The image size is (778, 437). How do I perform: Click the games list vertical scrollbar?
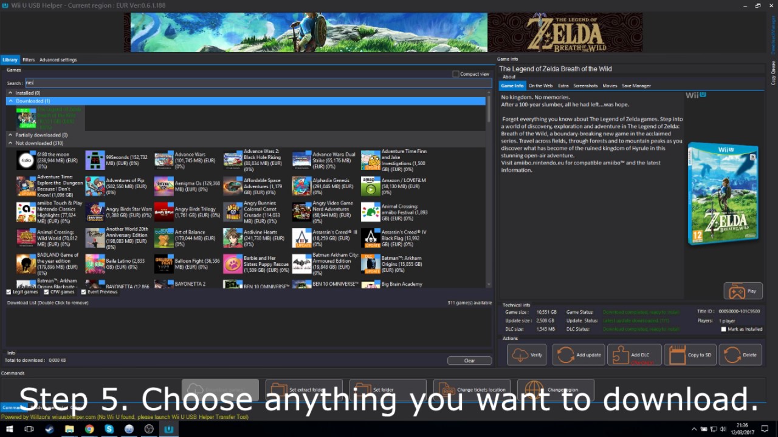pos(489,190)
